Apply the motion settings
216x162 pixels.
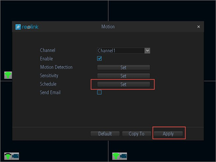coord(168,134)
